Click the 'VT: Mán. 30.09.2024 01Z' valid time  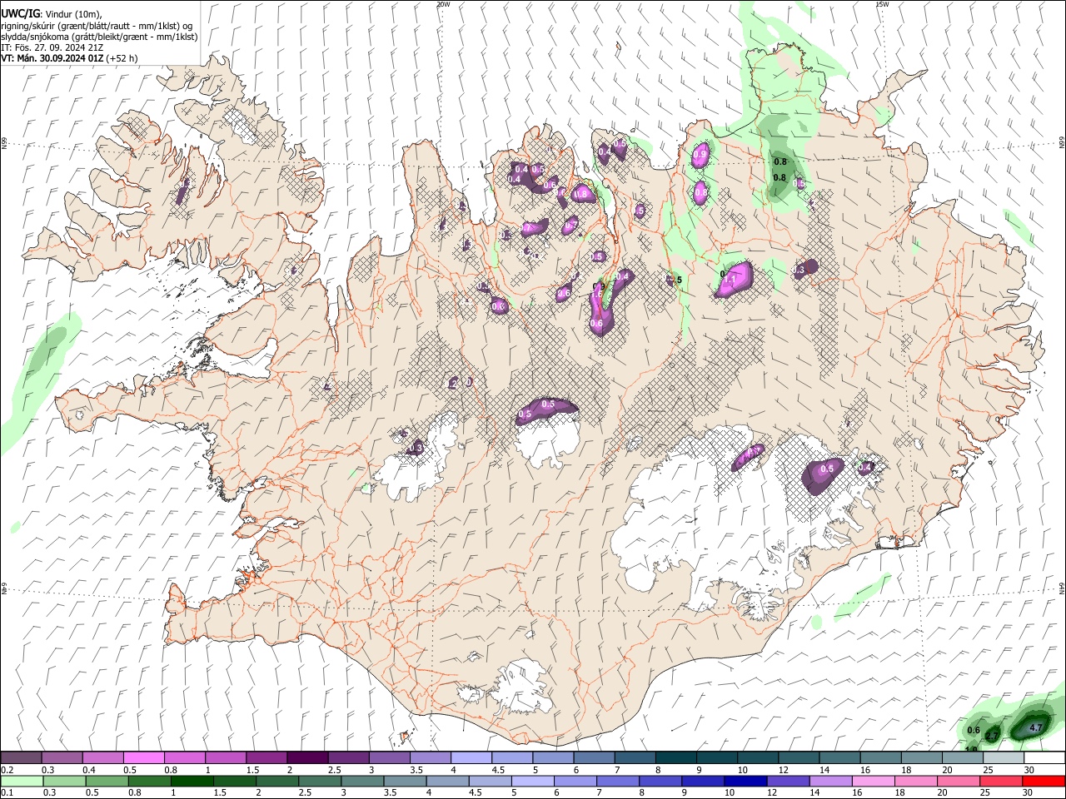tap(52, 58)
